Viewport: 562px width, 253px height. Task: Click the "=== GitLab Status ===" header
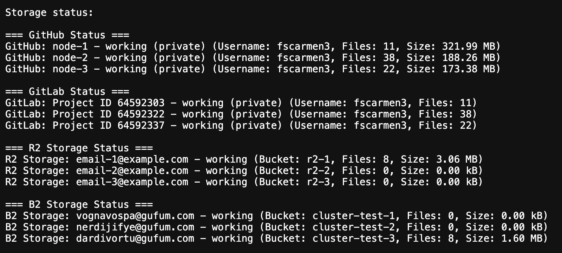coord(67,91)
